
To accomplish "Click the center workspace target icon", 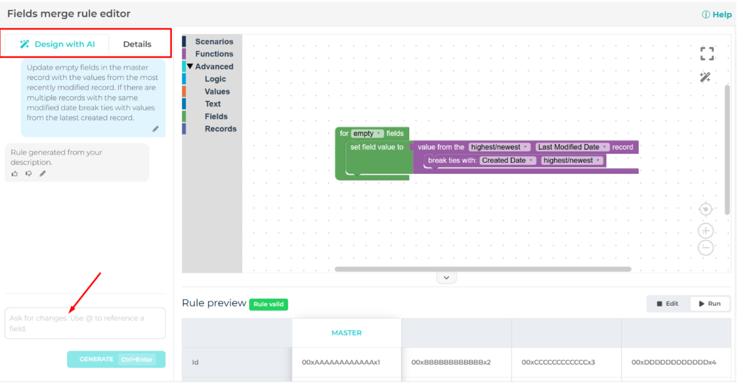I will pyautogui.click(x=706, y=209).
